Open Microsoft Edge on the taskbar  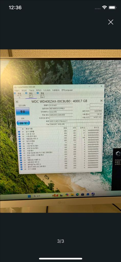[77, 194]
